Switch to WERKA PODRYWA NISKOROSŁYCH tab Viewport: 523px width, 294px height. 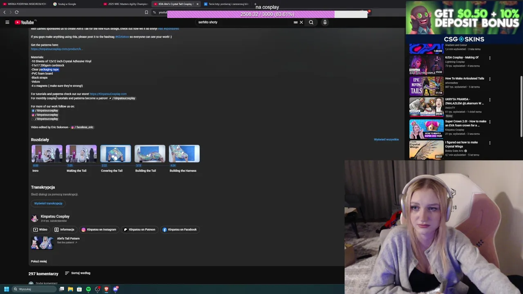25,4
